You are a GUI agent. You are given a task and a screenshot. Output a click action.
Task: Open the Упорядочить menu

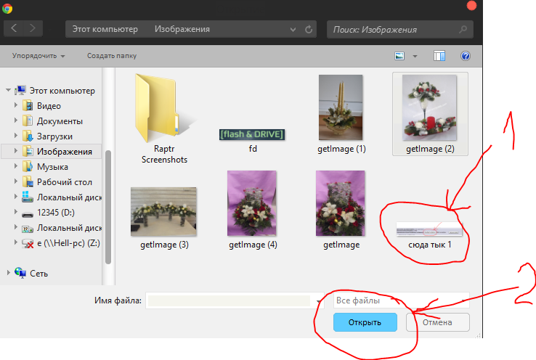coord(38,56)
